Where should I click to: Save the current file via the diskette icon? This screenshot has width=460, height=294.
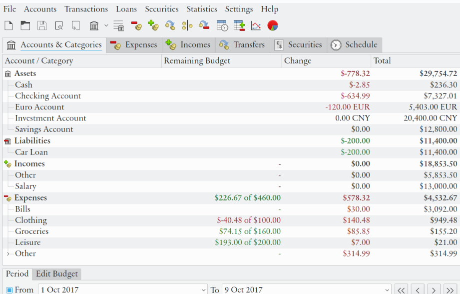(42, 25)
